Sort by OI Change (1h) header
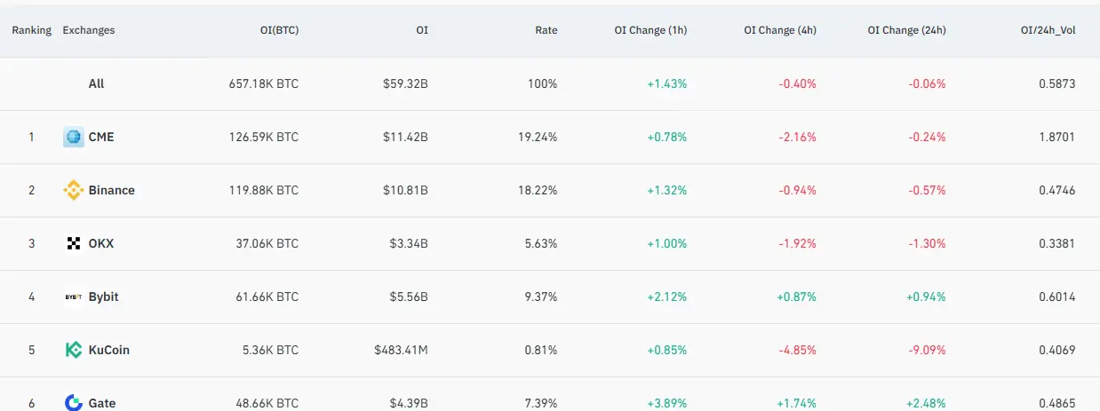The height and width of the screenshot is (411, 1100). (x=650, y=30)
